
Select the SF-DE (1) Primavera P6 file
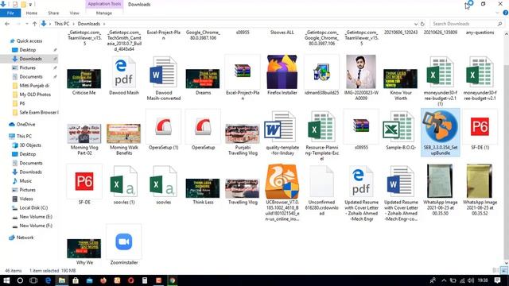coord(480,127)
